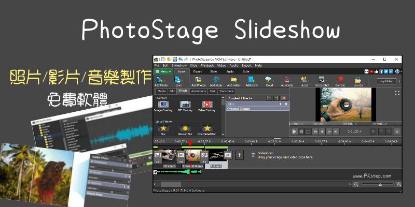Select the laptop clip thumbnail on timeline
415x207 pixels.
pyautogui.click(x=170, y=156)
